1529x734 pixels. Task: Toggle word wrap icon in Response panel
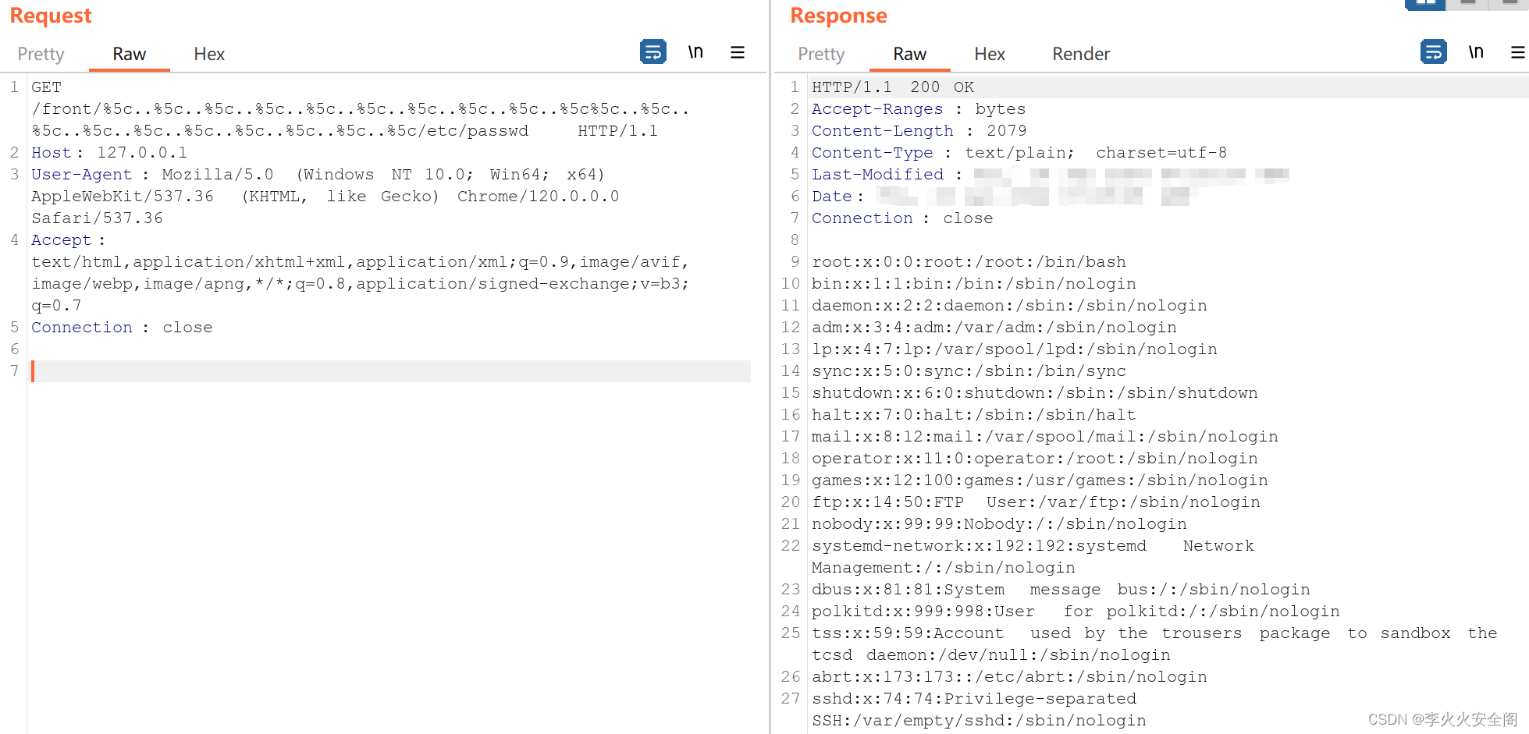1433,52
